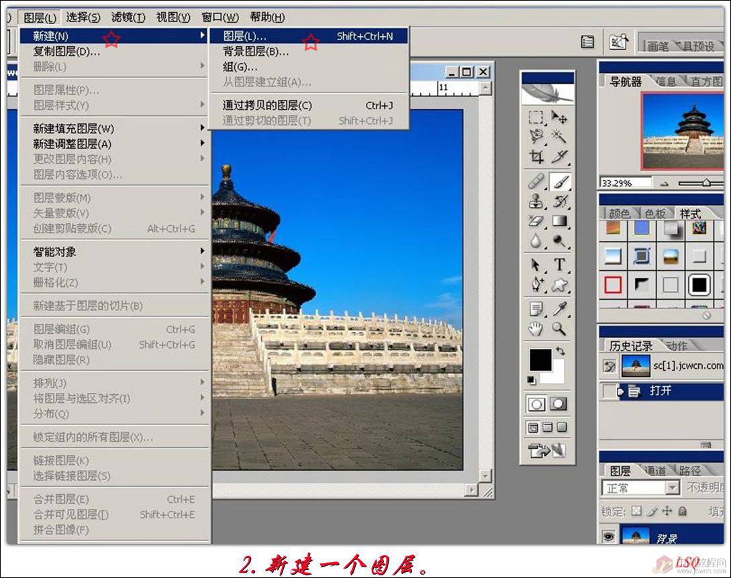Viewport: 731px width, 578px height.
Task: Open the 选择(S) menu
Action: point(83,17)
